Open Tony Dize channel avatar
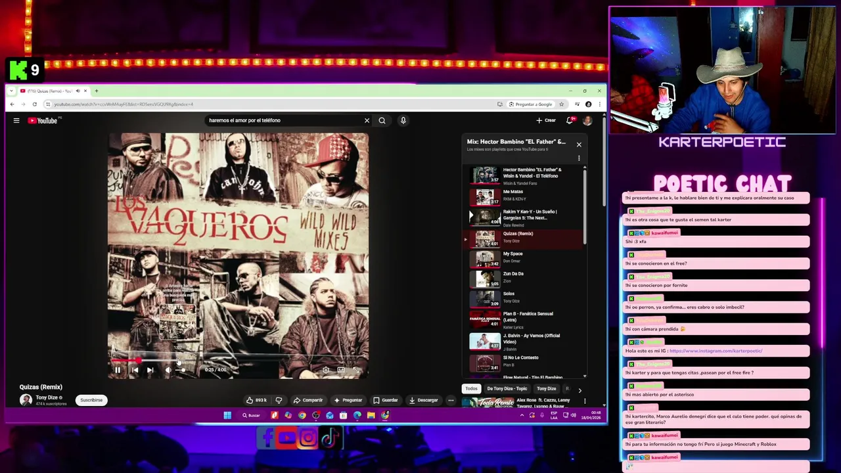The height and width of the screenshot is (473, 841). (26, 400)
